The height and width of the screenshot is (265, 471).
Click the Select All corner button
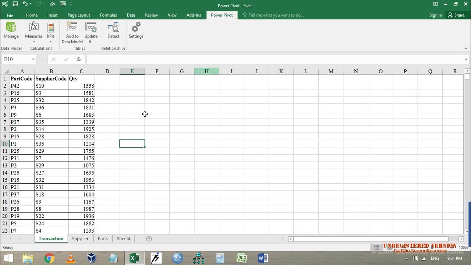(5, 71)
